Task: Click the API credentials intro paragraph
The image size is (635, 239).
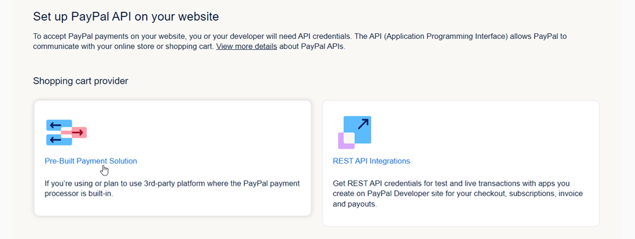Action: pyautogui.click(x=300, y=41)
